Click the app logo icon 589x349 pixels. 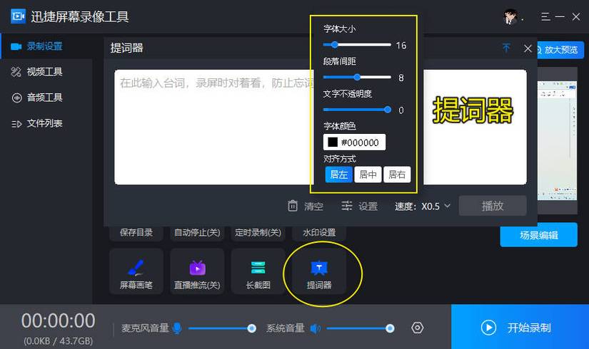18,16
